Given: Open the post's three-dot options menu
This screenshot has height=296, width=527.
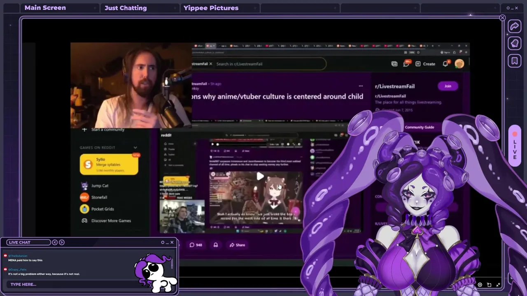Looking at the screenshot, I should [361, 86].
